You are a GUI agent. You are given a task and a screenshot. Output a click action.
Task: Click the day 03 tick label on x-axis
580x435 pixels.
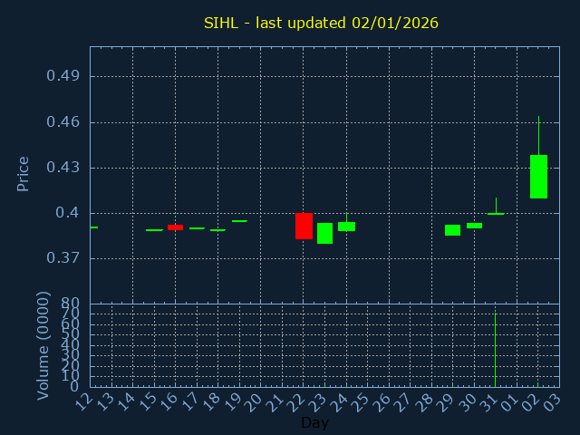click(555, 401)
